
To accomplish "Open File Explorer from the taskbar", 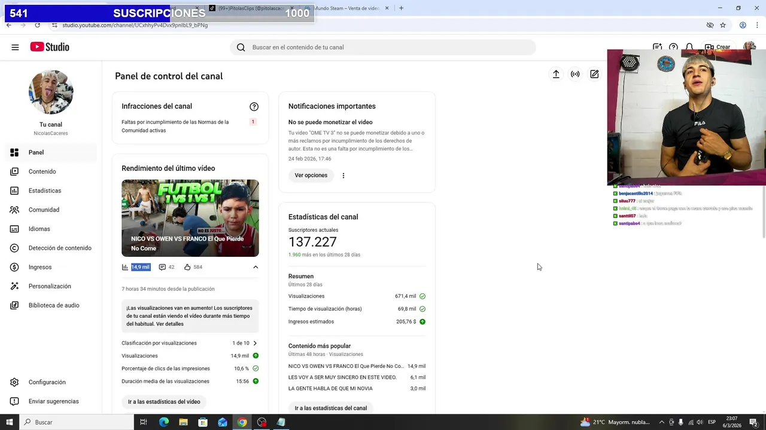I will (183, 422).
